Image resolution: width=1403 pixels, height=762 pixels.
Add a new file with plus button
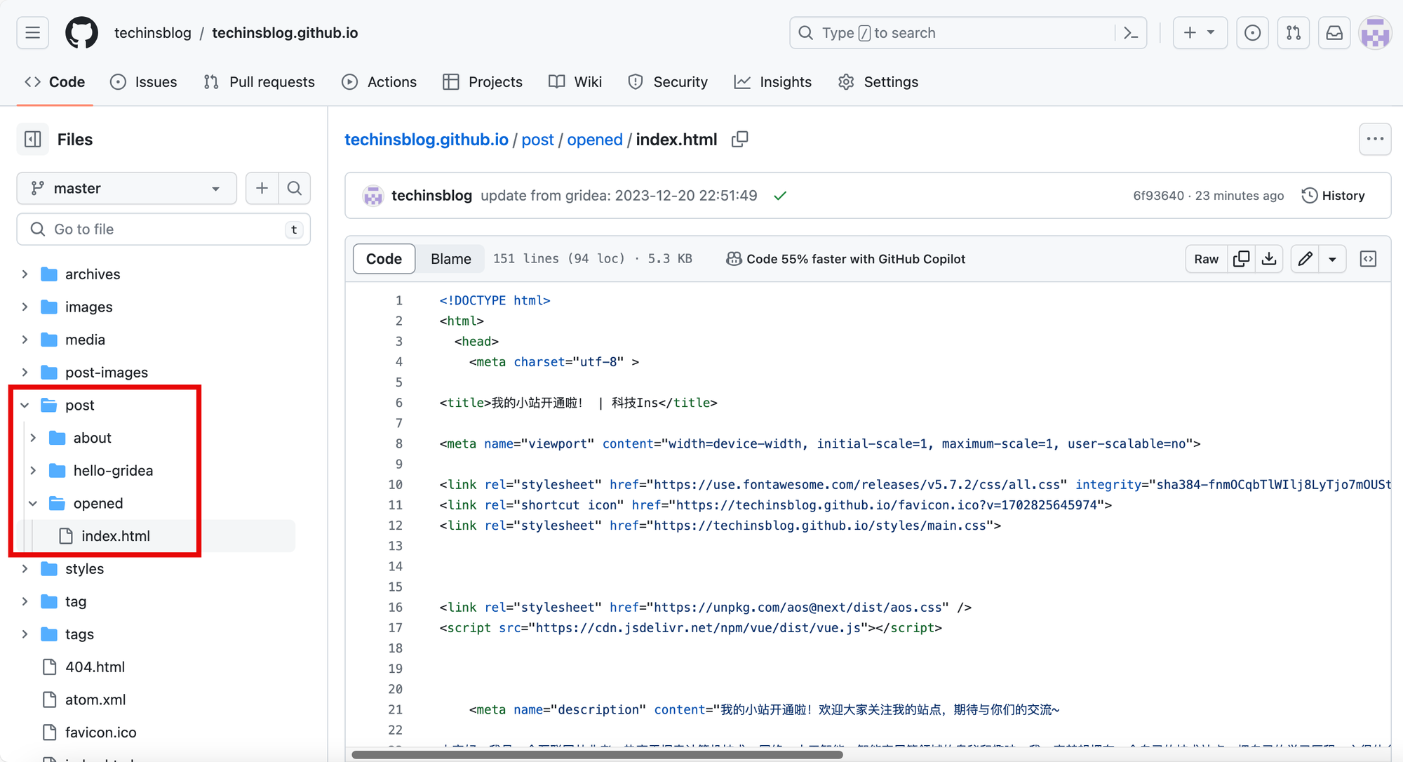(262, 188)
